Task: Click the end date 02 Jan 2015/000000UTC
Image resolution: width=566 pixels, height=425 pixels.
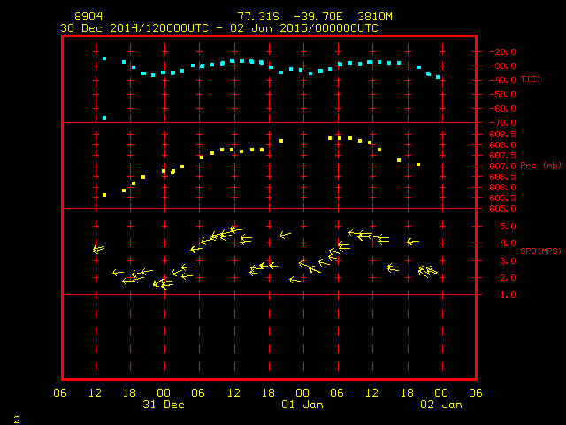Action: click(304, 28)
